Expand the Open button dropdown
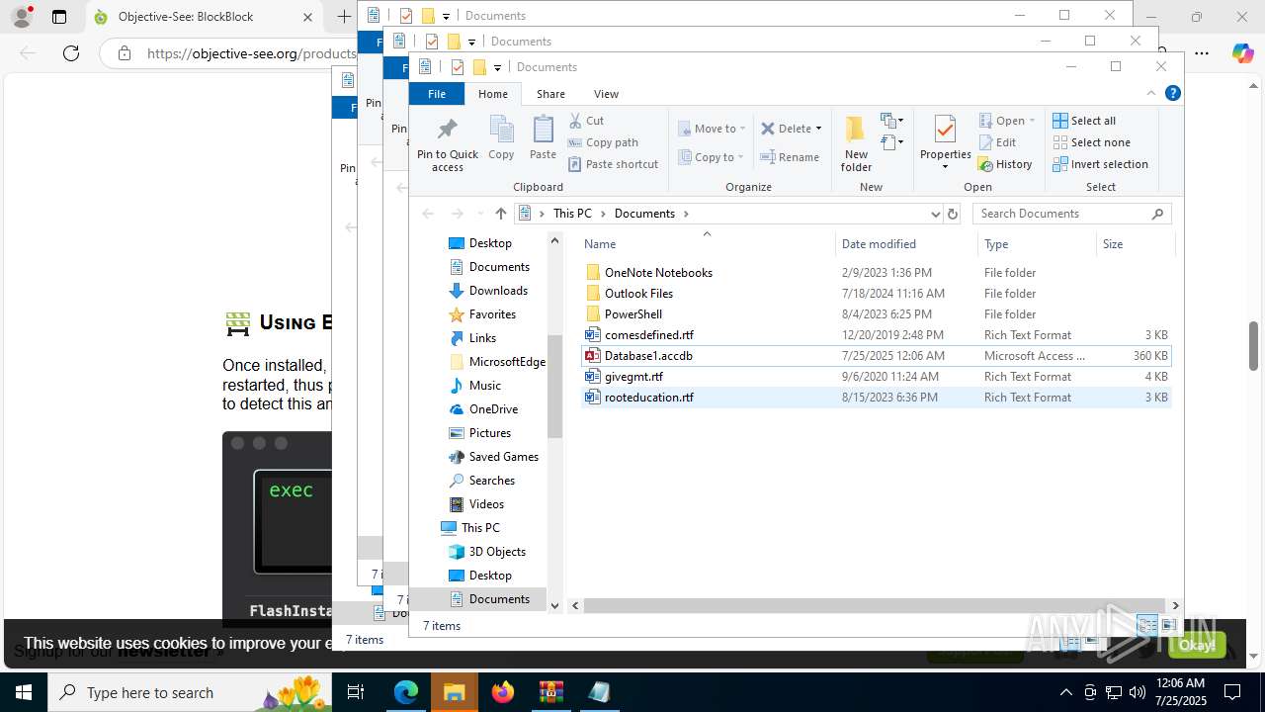 point(1032,121)
